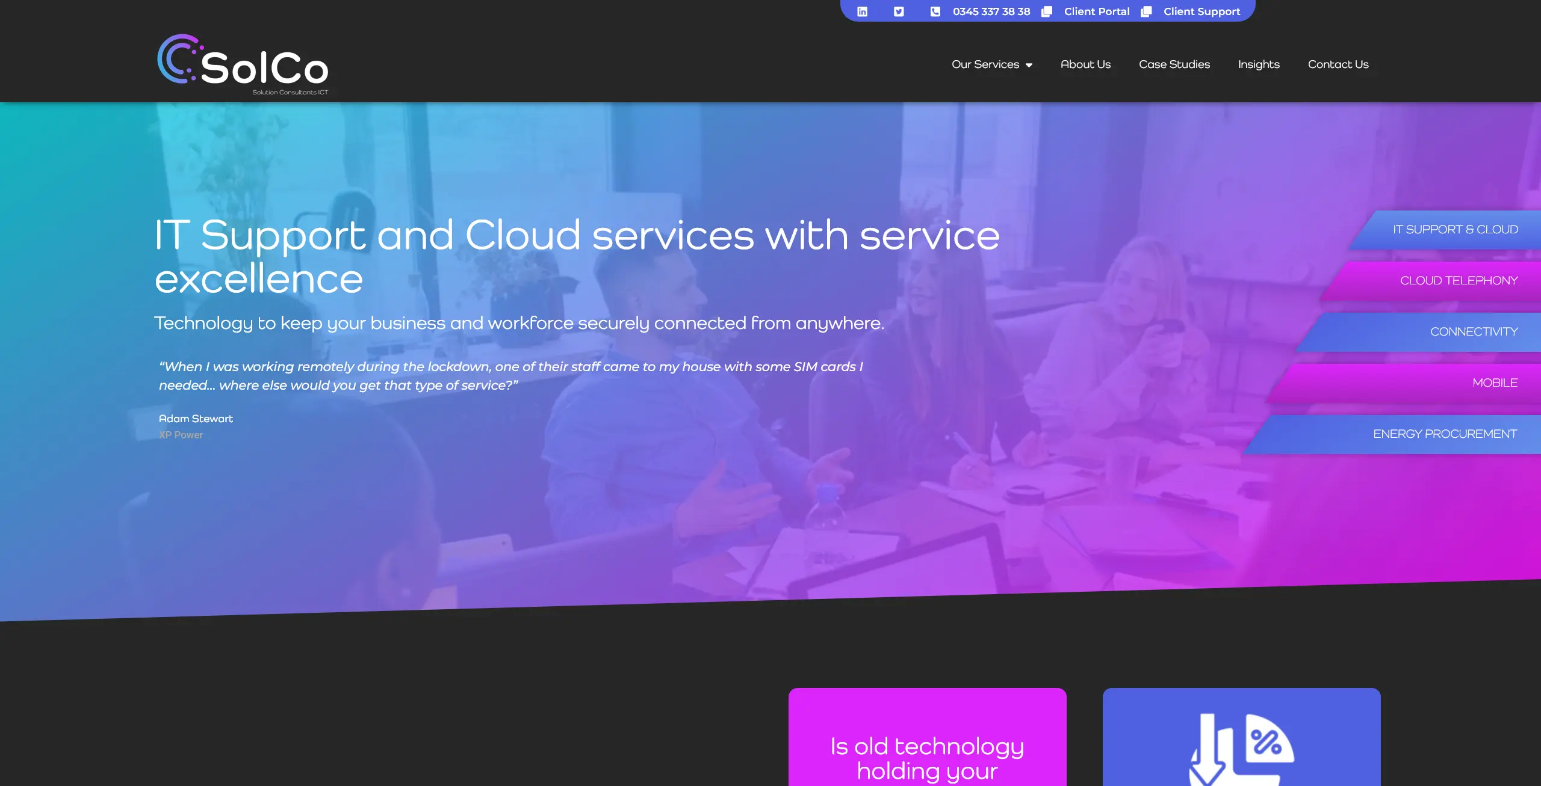Click the icon beside Client Portal
The image size is (1541, 786).
click(1047, 11)
